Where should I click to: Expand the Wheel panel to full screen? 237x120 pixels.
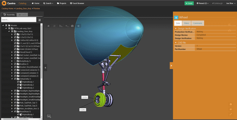[231, 114]
